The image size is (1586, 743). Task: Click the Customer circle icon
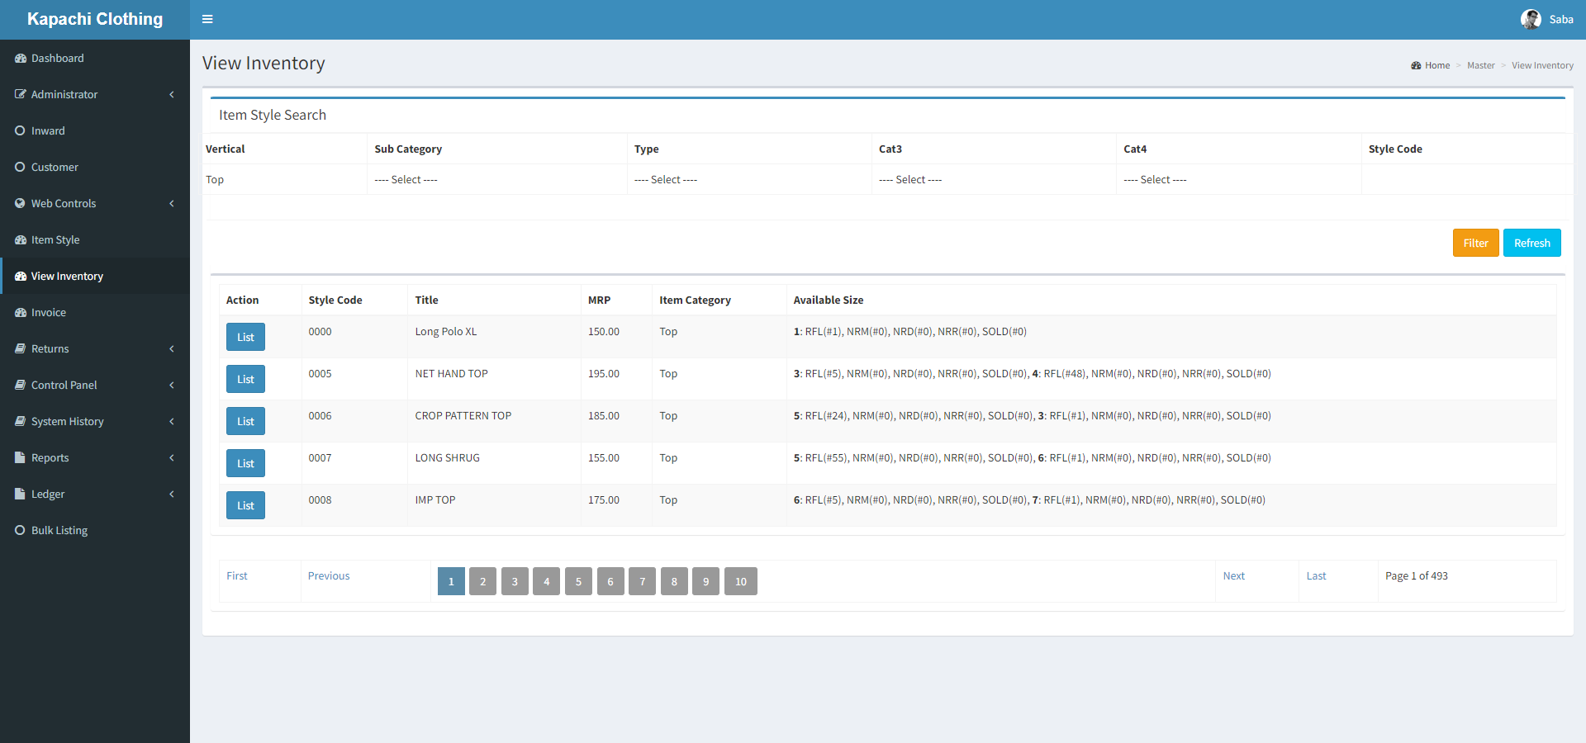(x=21, y=168)
